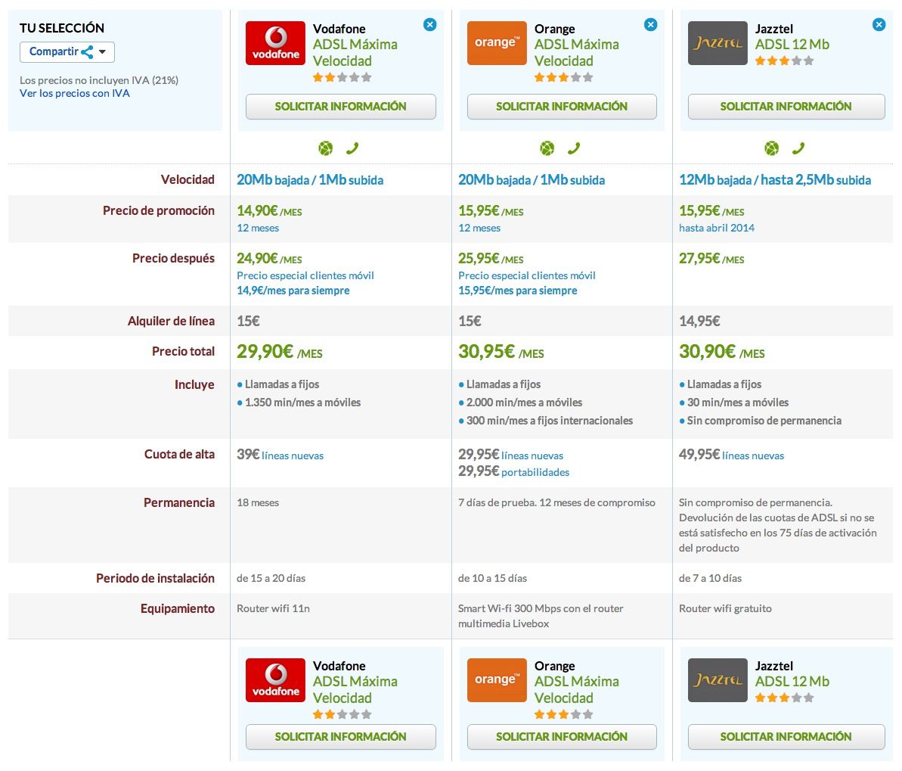Open bottom Orange ADSL Máxima Velocidad title

(x=576, y=689)
